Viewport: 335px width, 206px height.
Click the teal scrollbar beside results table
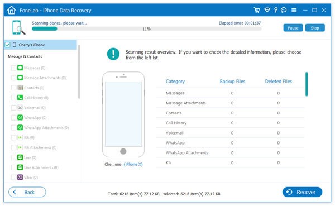coord(307,84)
